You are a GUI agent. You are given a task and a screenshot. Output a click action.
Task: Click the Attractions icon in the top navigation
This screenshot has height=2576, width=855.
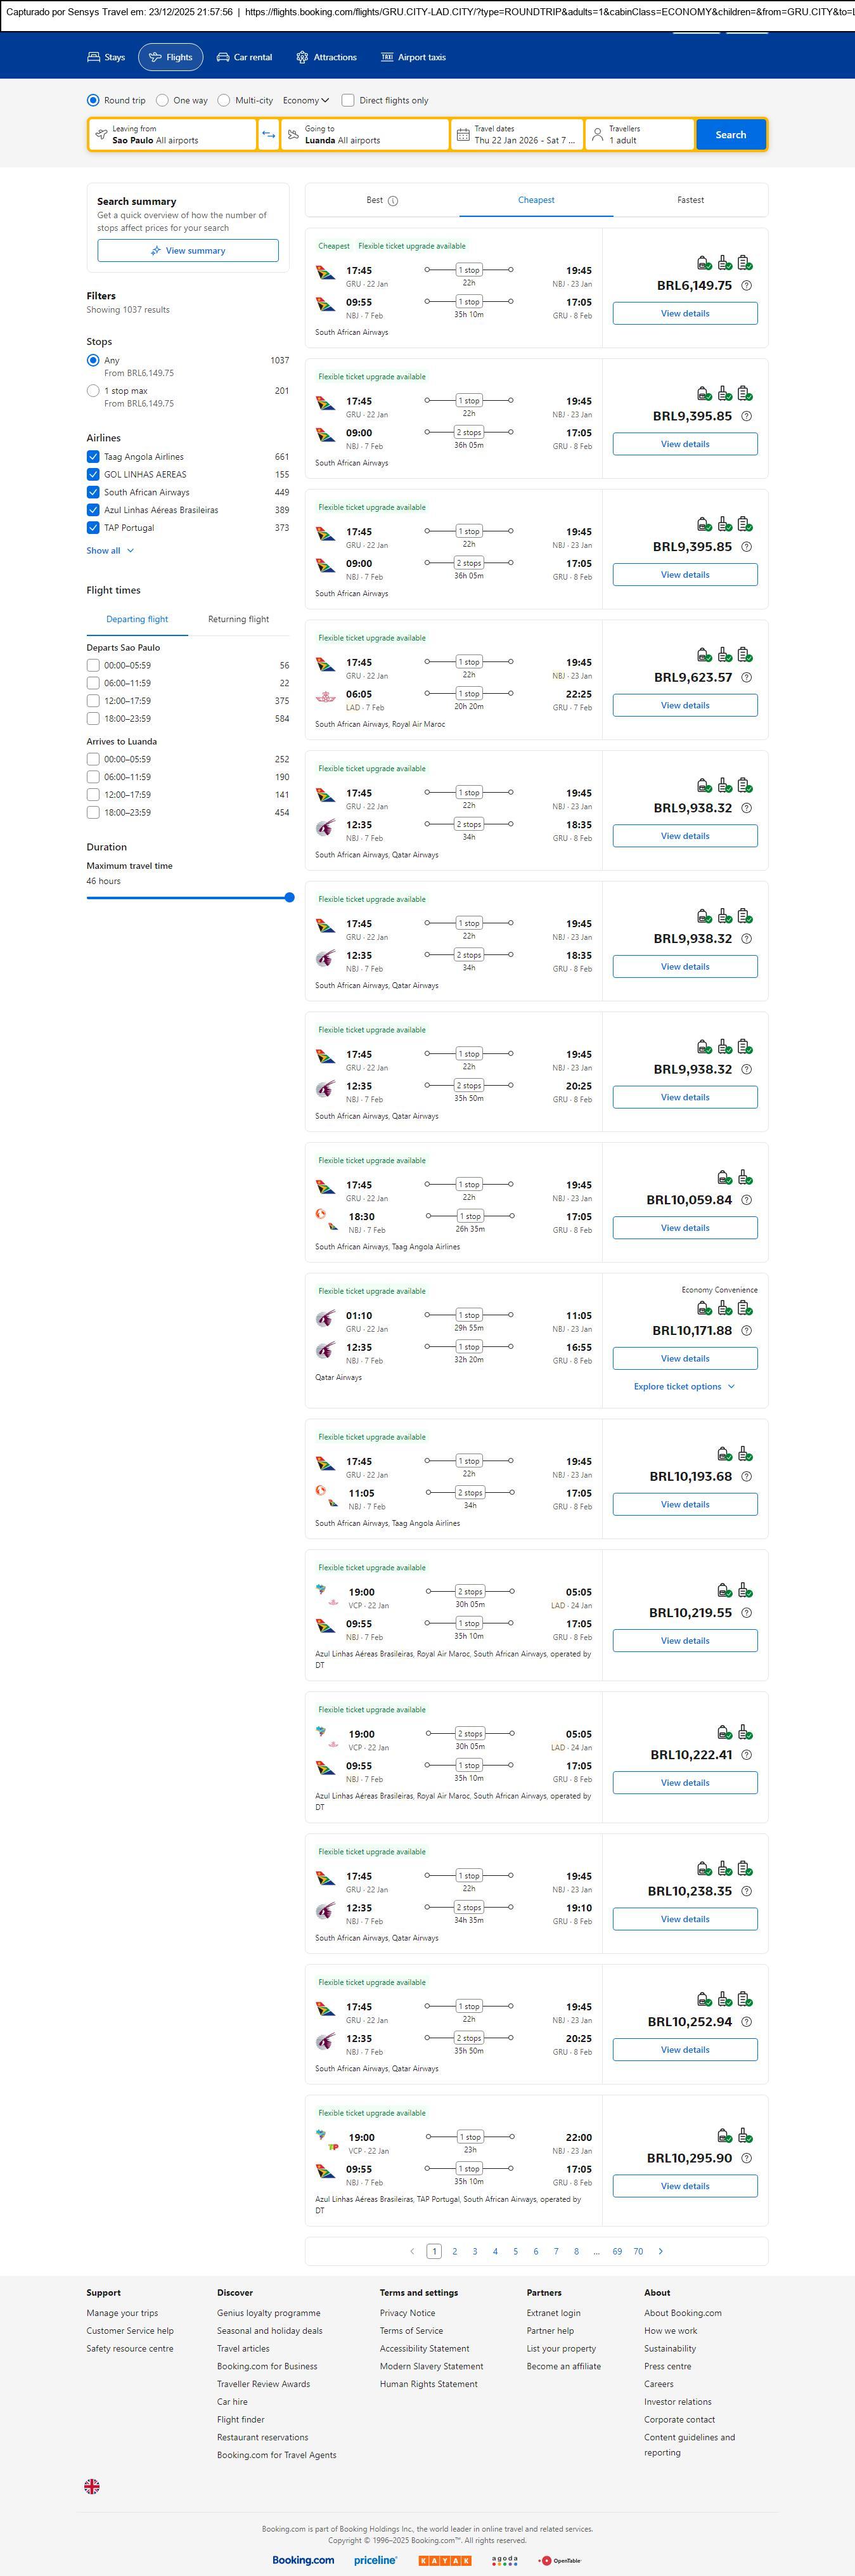(302, 58)
